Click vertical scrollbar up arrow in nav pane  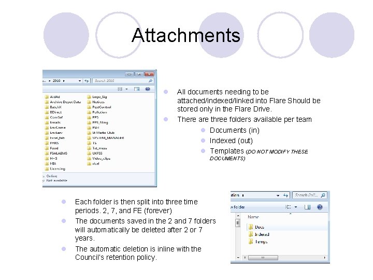(x=238, y=216)
